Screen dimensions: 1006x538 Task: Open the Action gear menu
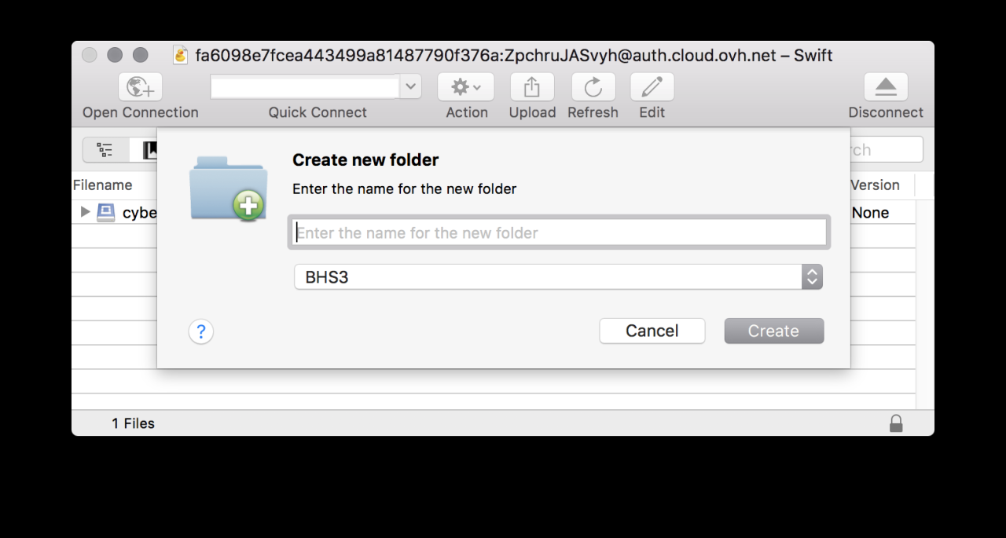click(x=466, y=87)
